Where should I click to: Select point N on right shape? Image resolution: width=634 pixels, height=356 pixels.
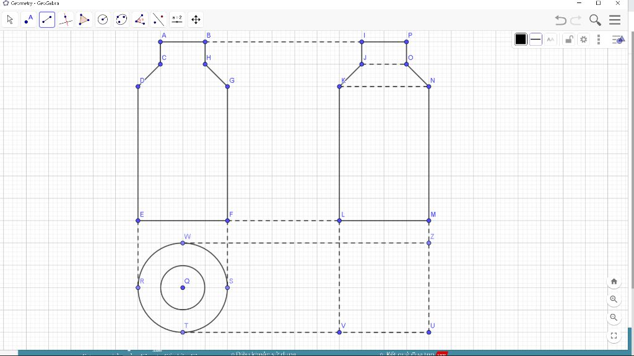428,87
